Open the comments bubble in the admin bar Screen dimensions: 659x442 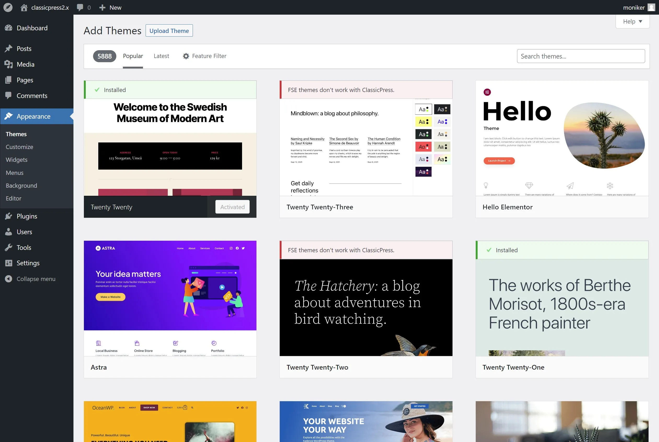coord(80,7)
